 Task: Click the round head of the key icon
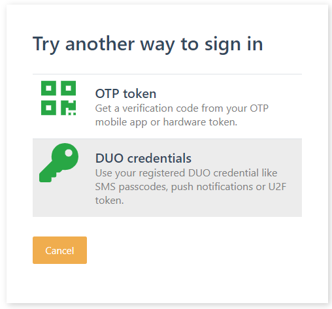[65, 156]
